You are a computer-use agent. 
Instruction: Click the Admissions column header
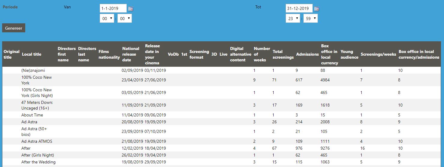point(307,54)
